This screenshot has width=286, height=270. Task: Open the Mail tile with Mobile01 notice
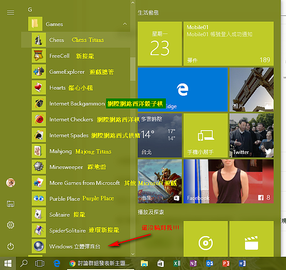pos(229,44)
